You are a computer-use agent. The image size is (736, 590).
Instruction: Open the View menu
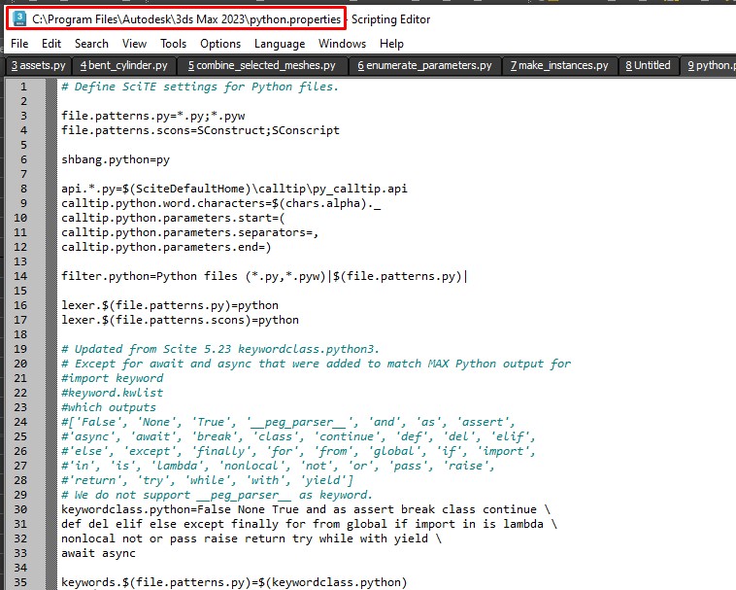(x=134, y=44)
